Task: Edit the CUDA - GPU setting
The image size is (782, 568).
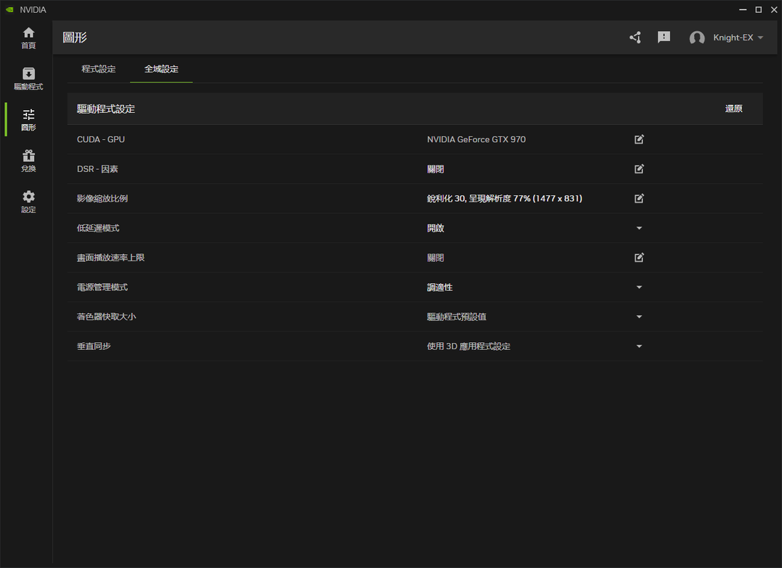Action: click(639, 139)
